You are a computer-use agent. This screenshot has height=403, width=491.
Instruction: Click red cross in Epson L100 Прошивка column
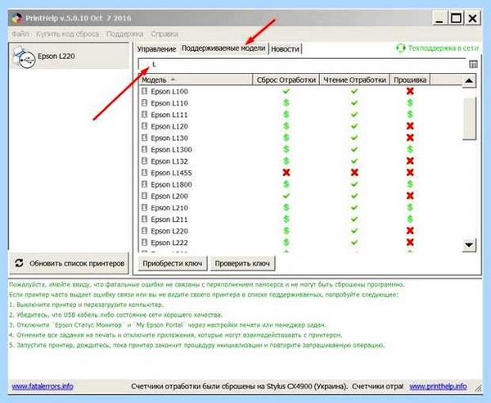pos(410,91)
